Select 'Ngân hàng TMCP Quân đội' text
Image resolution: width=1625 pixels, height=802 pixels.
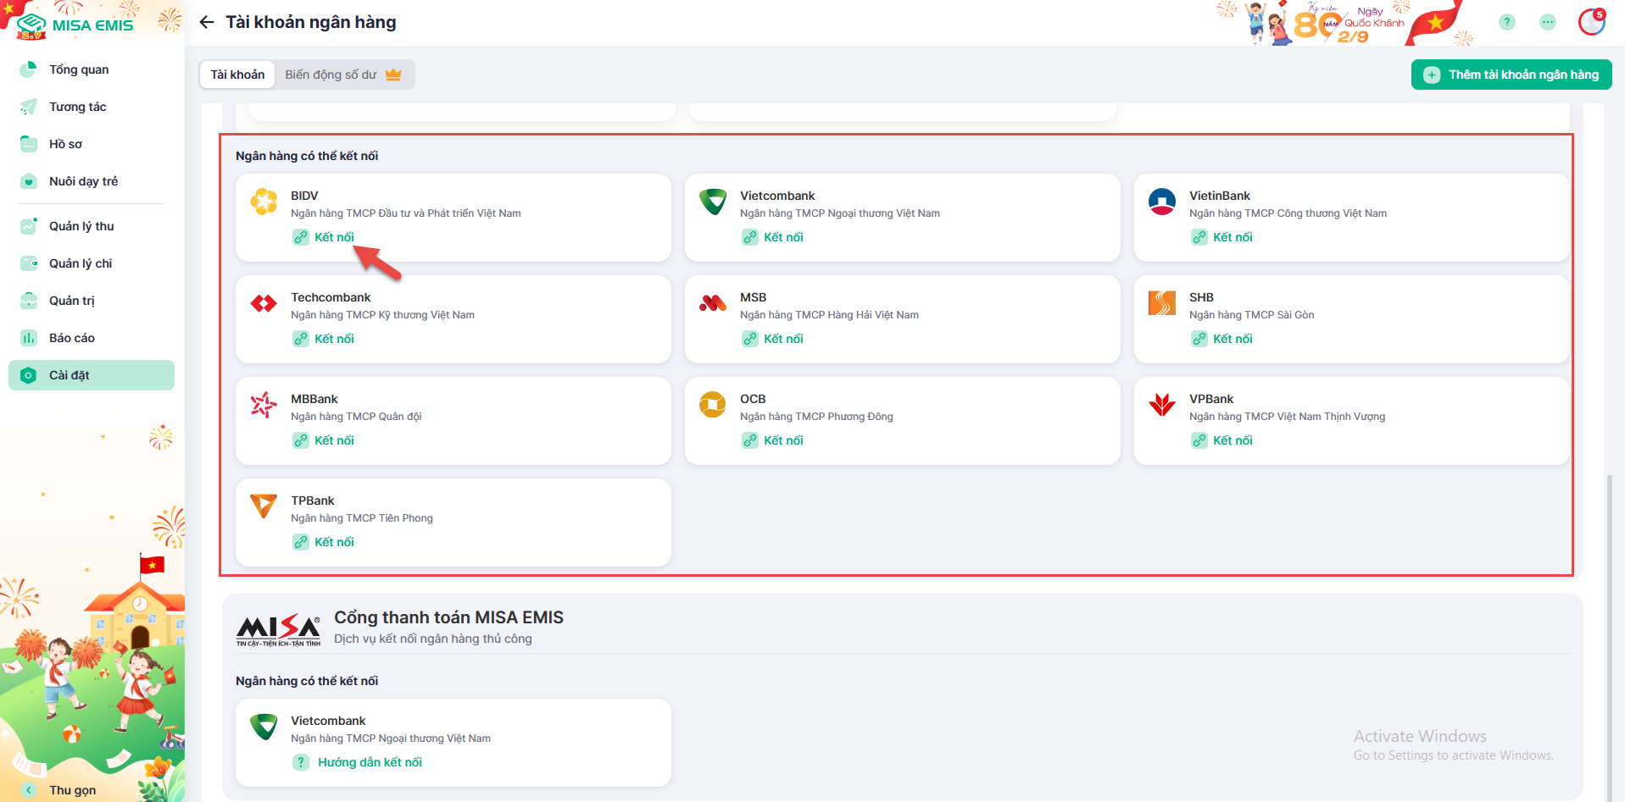pos(356,417)
